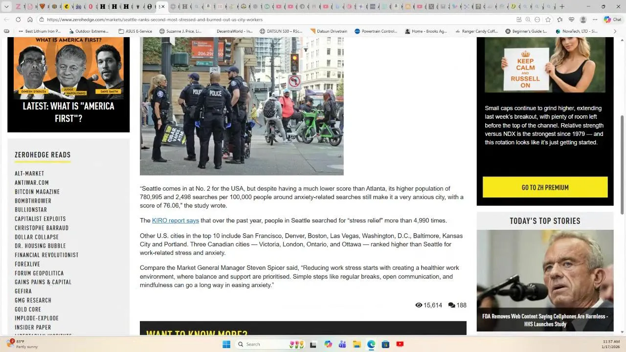This screenshot has width=626, height=352.
Task: Open File Explorer from the taskbar
Action: 357,344
